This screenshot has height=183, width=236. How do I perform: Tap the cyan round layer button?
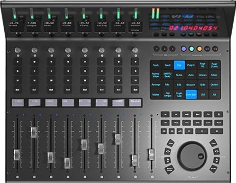191,49
